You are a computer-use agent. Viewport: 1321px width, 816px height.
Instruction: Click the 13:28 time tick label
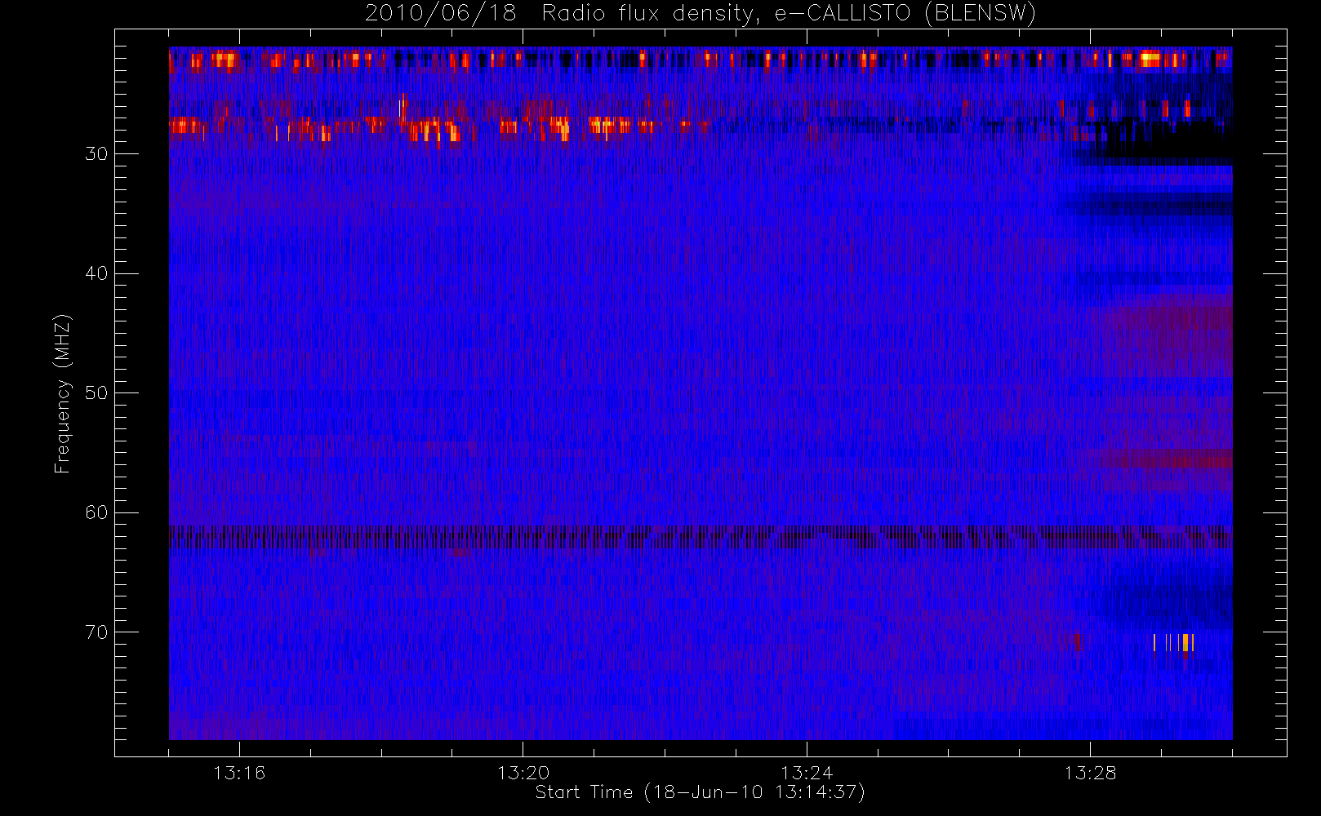1090,772
